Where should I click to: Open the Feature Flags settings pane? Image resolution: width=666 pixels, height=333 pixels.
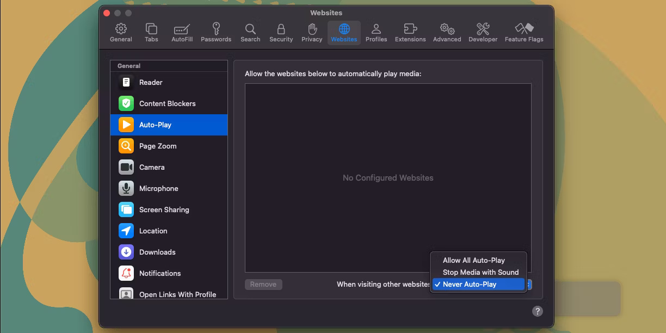tap(523, 32)
